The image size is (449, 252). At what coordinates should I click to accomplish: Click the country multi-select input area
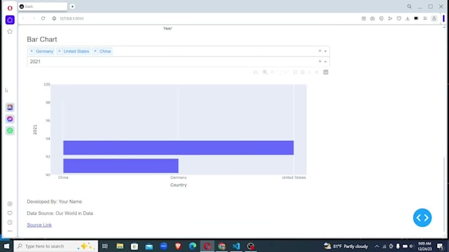(178, 51)
